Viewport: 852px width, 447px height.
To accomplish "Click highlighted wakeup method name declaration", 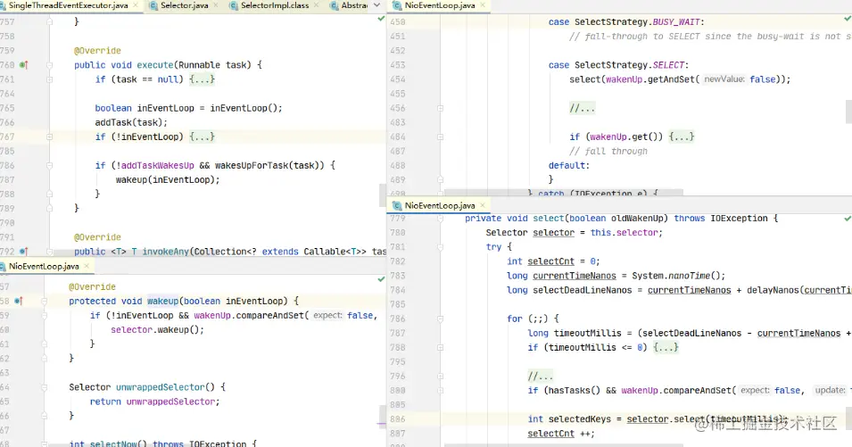I will tap(162, 301).
